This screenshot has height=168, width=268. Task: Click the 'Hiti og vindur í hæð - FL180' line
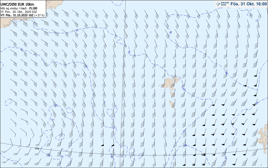19,8
